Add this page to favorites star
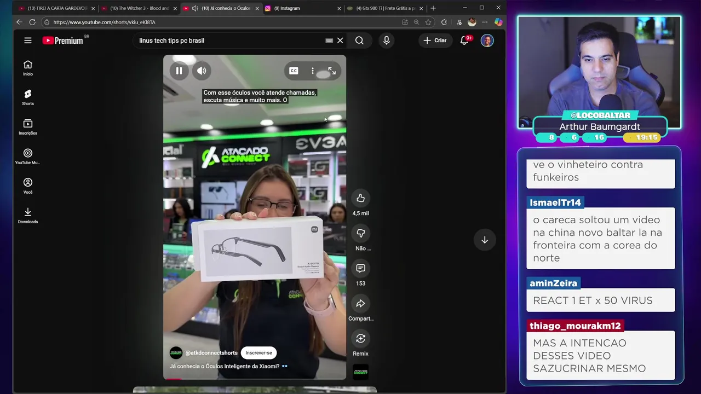Screen dimensions: 701x394 tap(428, 22)
